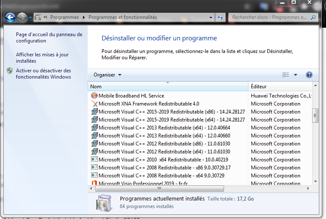Screen dimensions: 326x219
Task: Refresh the Programmes et fonctionnalités view
Action: 220,17
